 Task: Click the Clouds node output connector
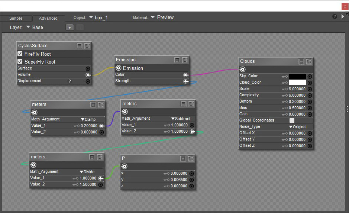242,69
